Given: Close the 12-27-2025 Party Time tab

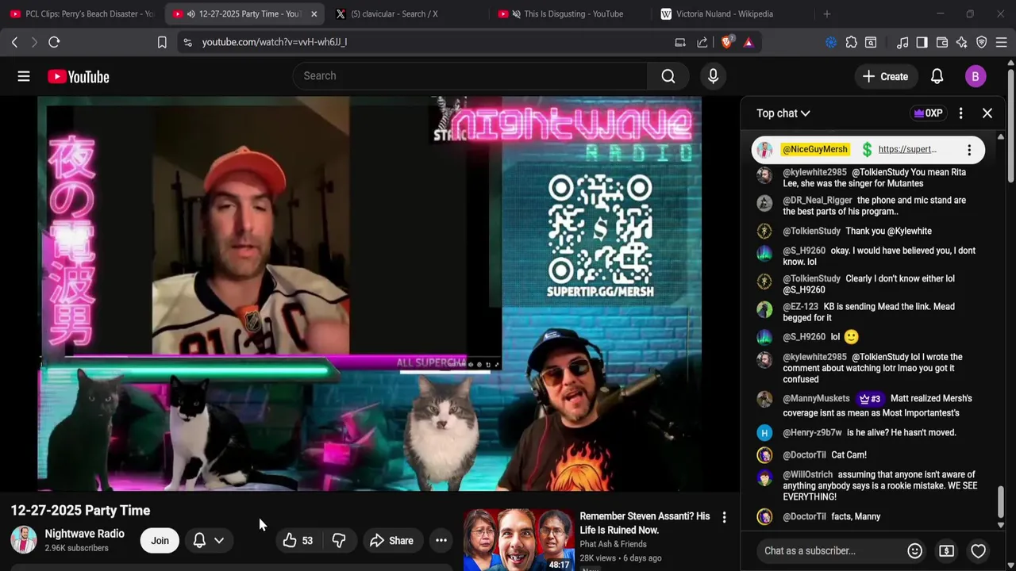Looking at the screenshot, I should point(314,13).
